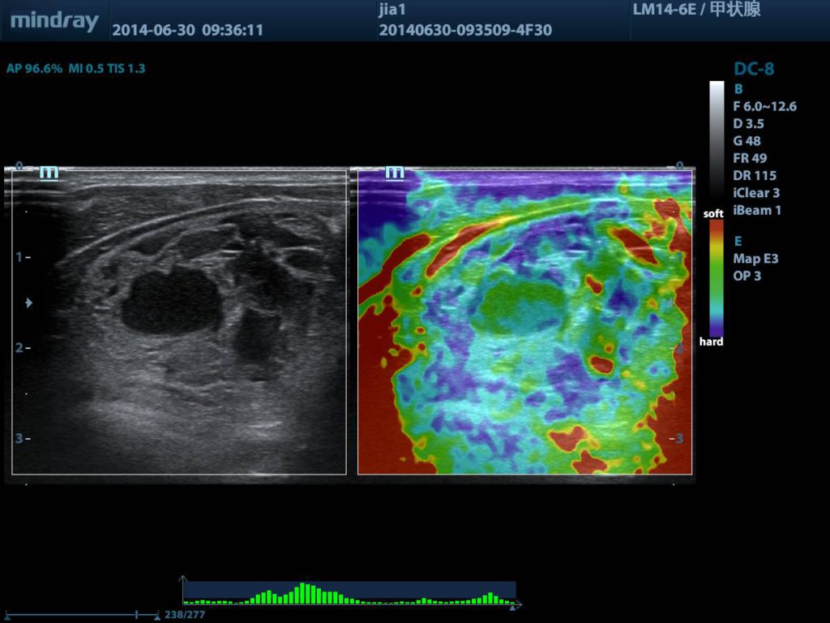The width and height of the screenshot is (830, 623).
Task: Click the probe marker on the B-mode image
Action: 49,172
